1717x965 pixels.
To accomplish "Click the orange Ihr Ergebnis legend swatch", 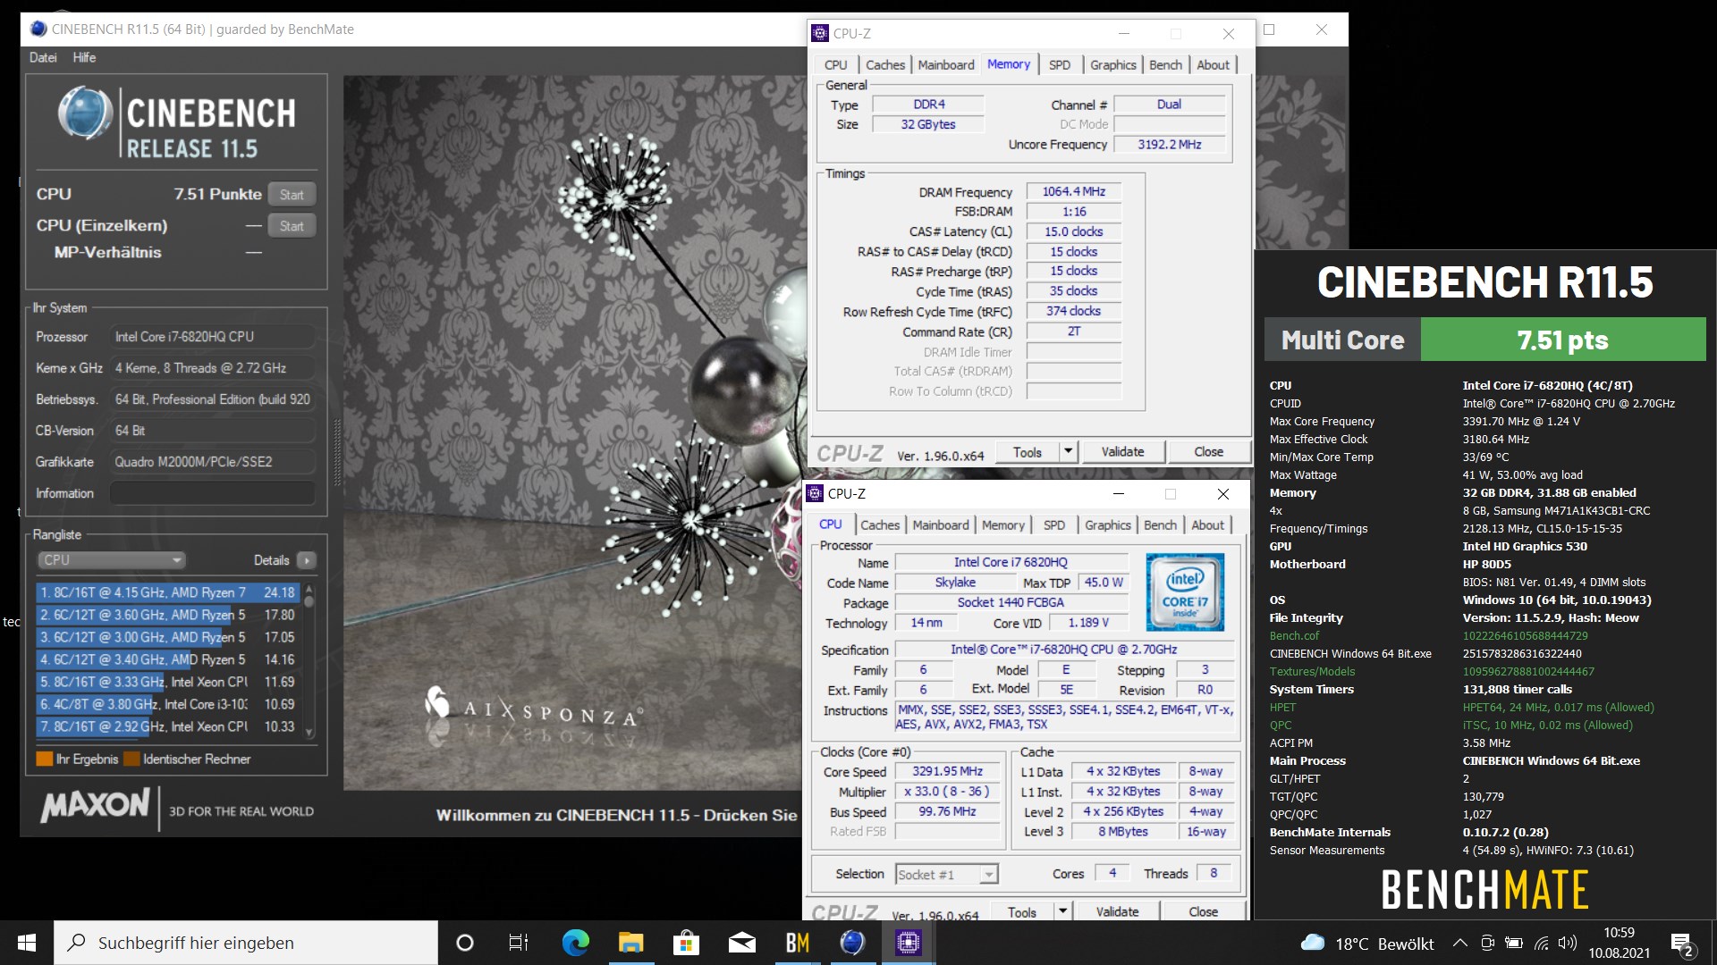I will click(44, 759).
